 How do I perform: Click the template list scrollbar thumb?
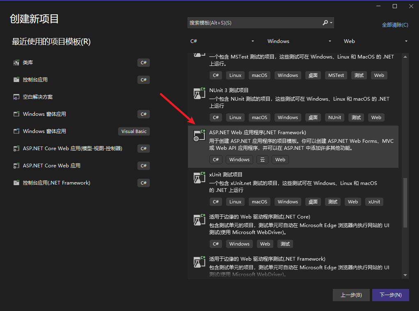(x=405, y=203)
